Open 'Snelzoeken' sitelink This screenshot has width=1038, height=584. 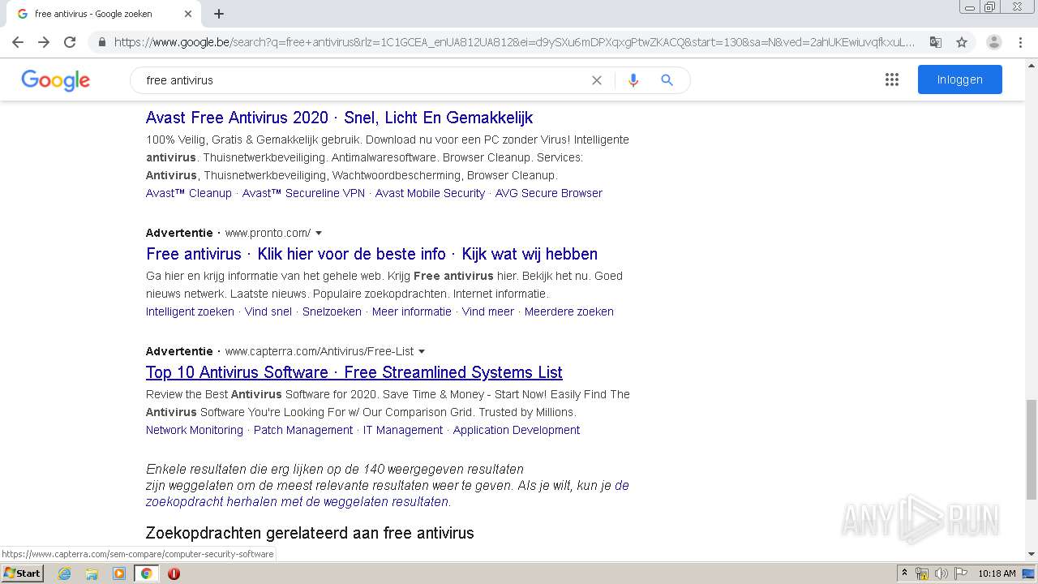point(332,311)
